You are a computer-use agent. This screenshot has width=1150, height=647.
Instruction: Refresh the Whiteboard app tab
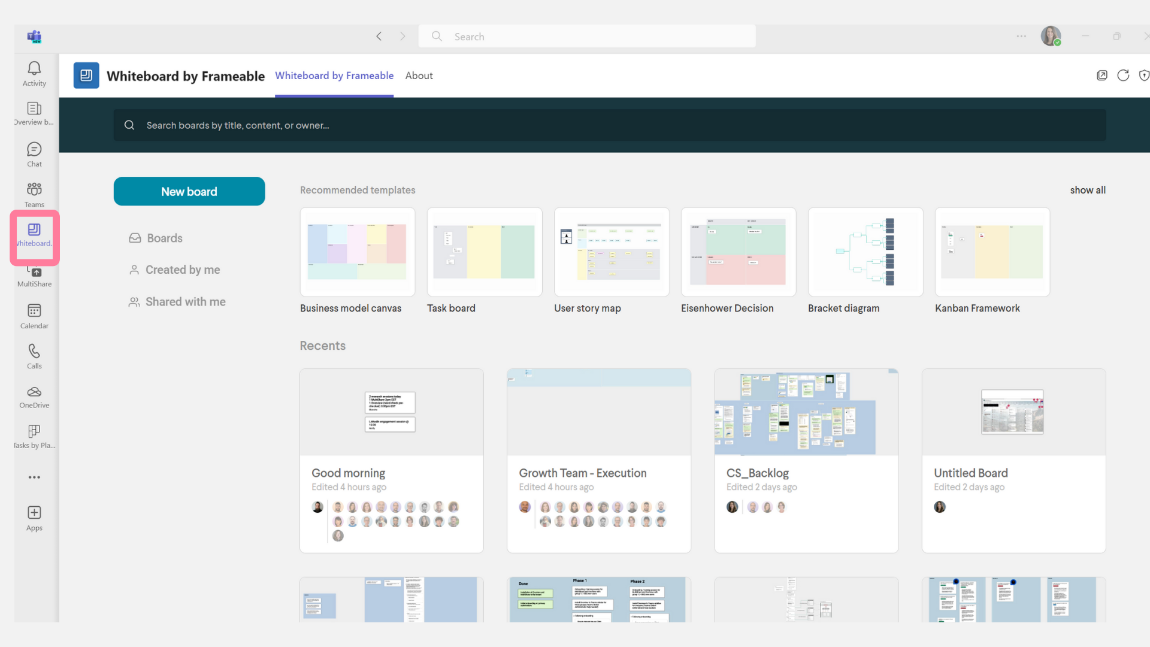pos(1124,75)
